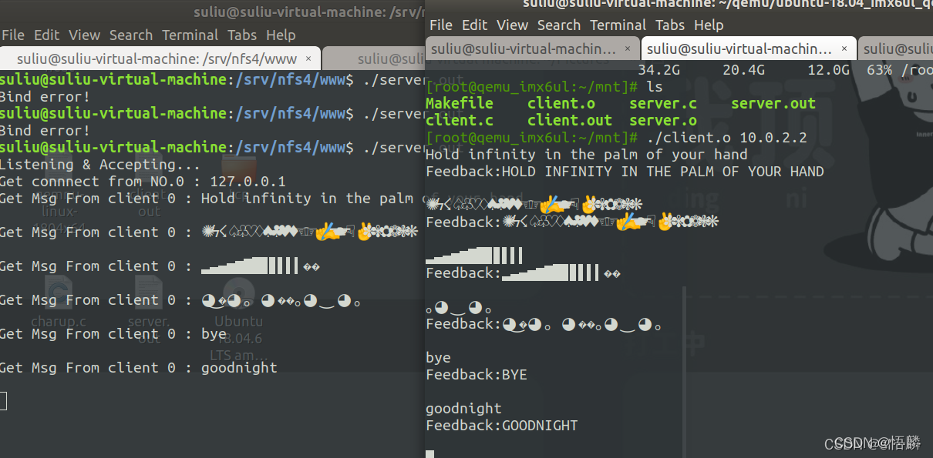This screenshot has height=458, width=933.
Task: Click the right terminal's vertical scrollbar
Action: (683, 369)
